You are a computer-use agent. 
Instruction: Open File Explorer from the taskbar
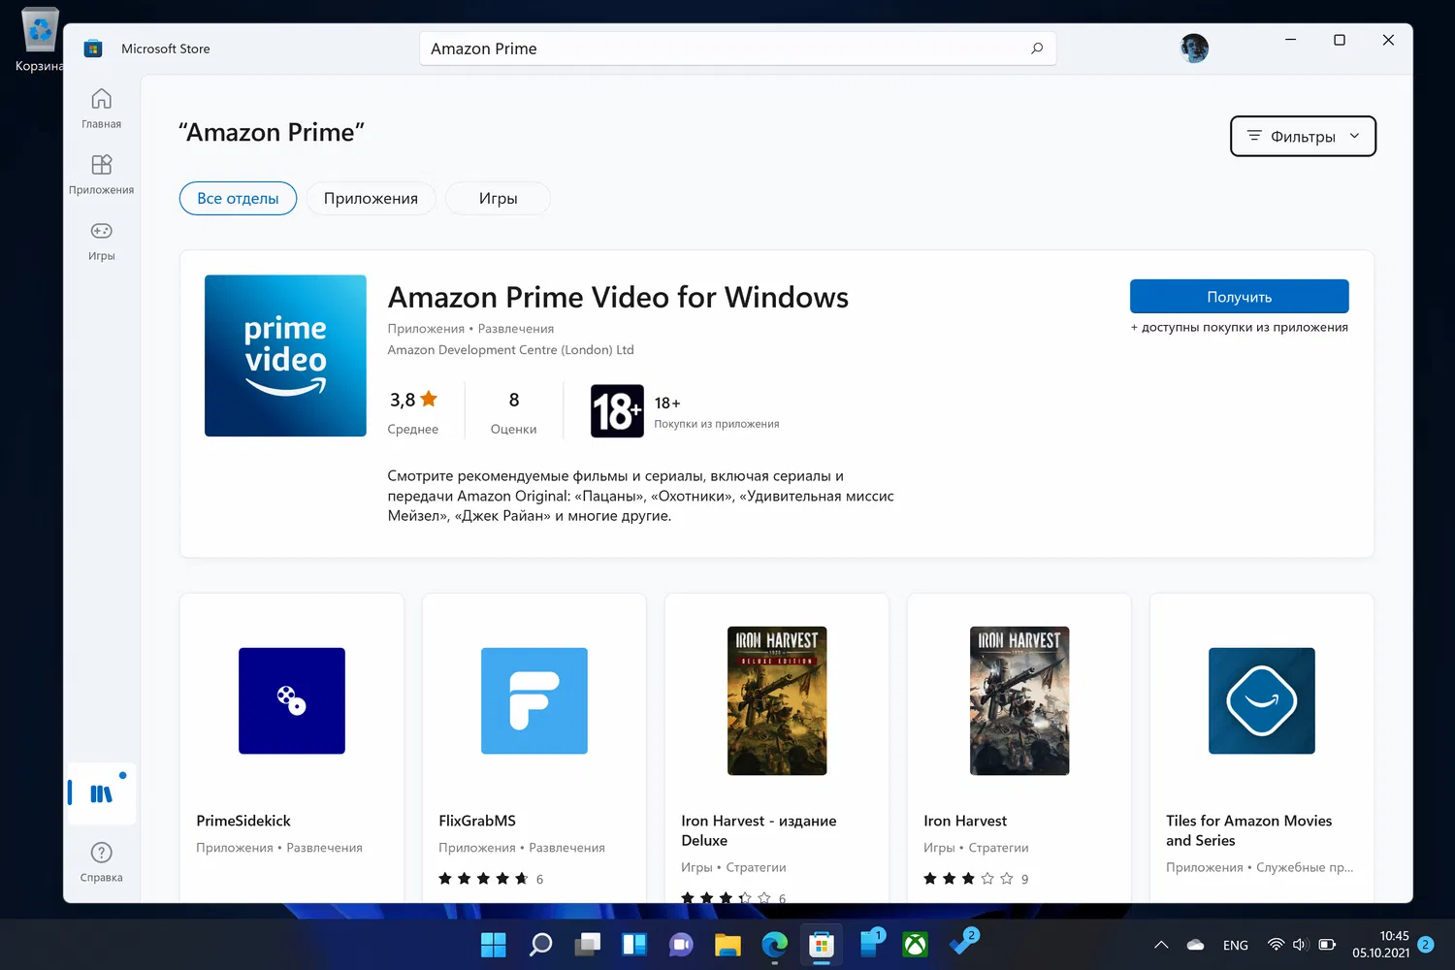coord(727,944)
